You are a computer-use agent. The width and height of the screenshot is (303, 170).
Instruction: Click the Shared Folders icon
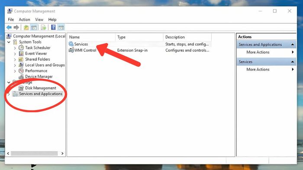(x=21, y=59)
